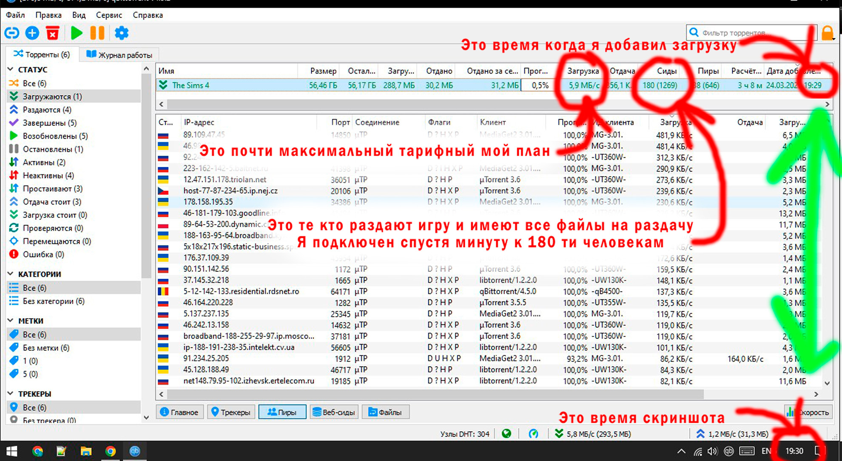This screenshot has height=461, width=842.
Task: Collapse the ТРЕКЕРЫ section
Action: pos(11,393)
